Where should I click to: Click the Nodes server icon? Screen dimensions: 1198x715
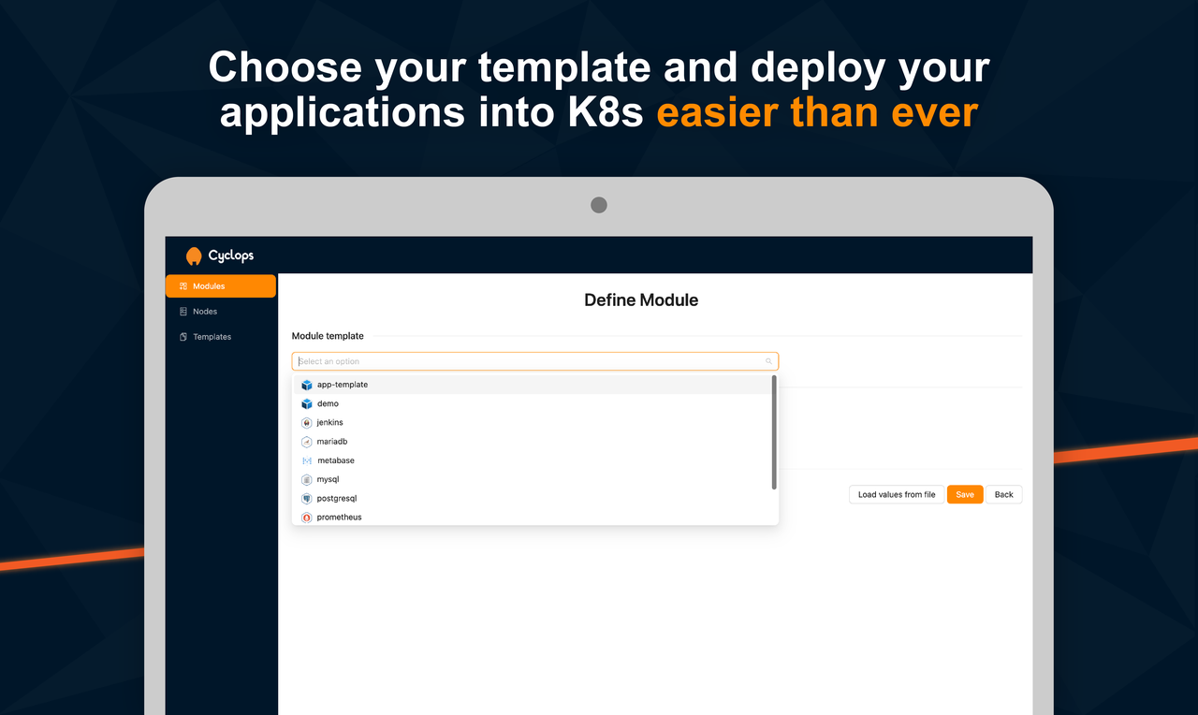[183, 312]
